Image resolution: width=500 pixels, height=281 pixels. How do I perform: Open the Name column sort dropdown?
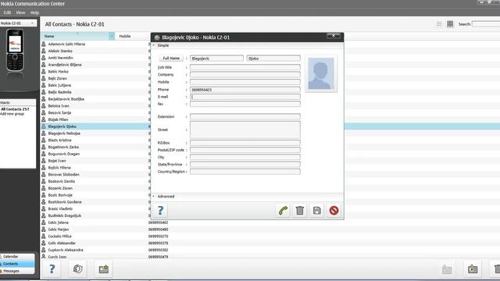pos(112,36)
